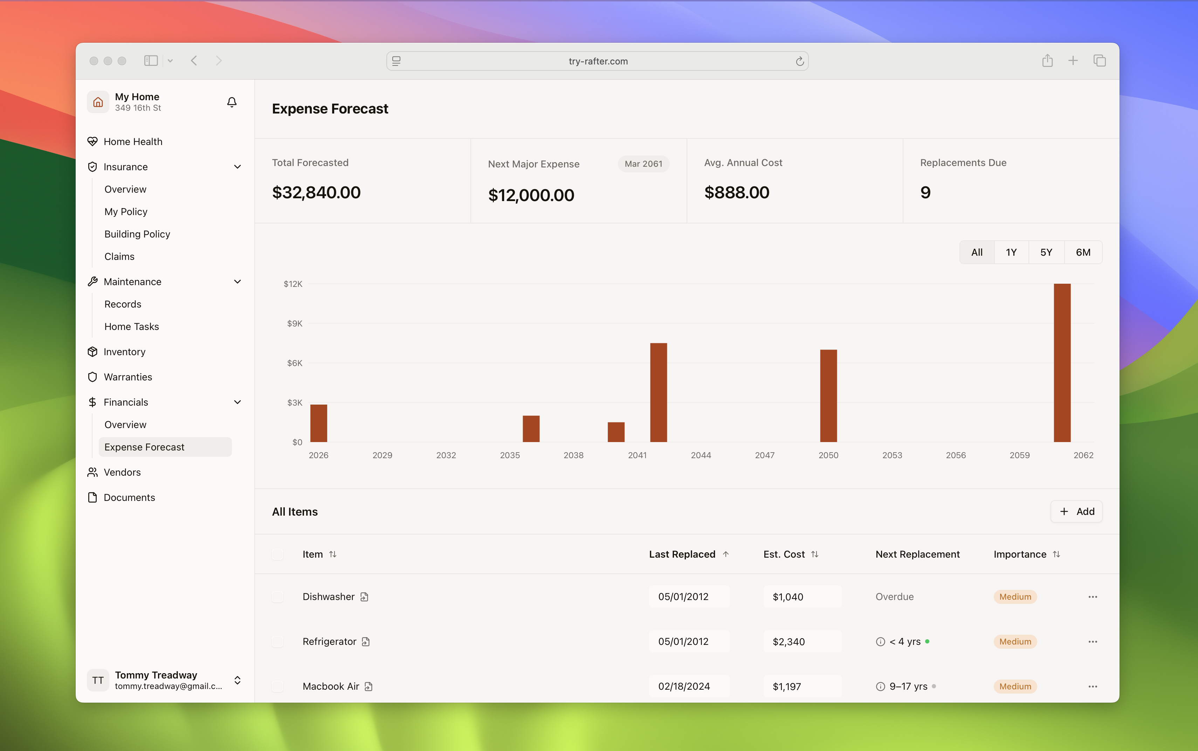Click the tallest chart bar near 2061
1198x751 pixels.
click(x=1062, y=363)
